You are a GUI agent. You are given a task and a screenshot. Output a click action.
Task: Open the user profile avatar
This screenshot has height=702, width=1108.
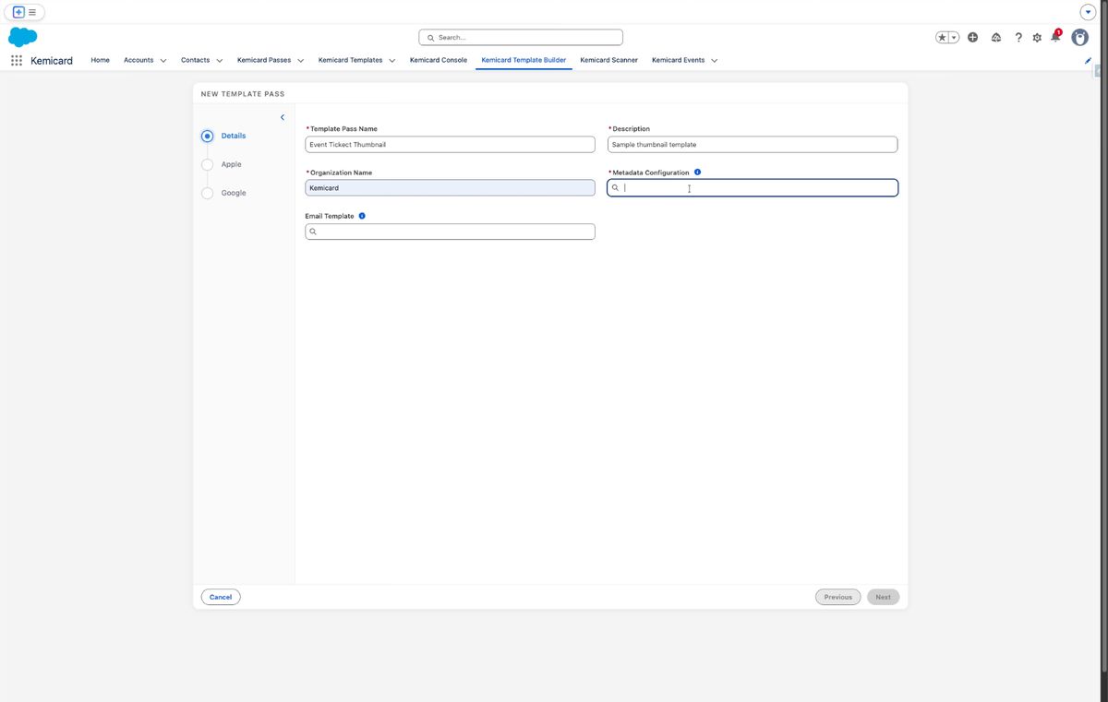[1079, 38]
